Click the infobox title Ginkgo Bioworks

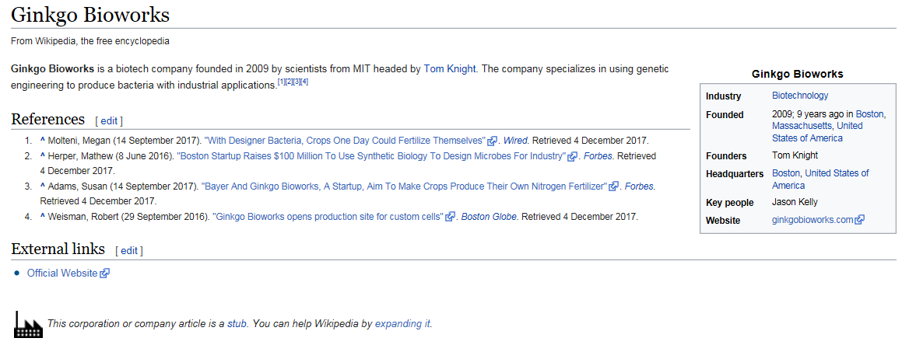pyautogui.click(x=798, y=74)
